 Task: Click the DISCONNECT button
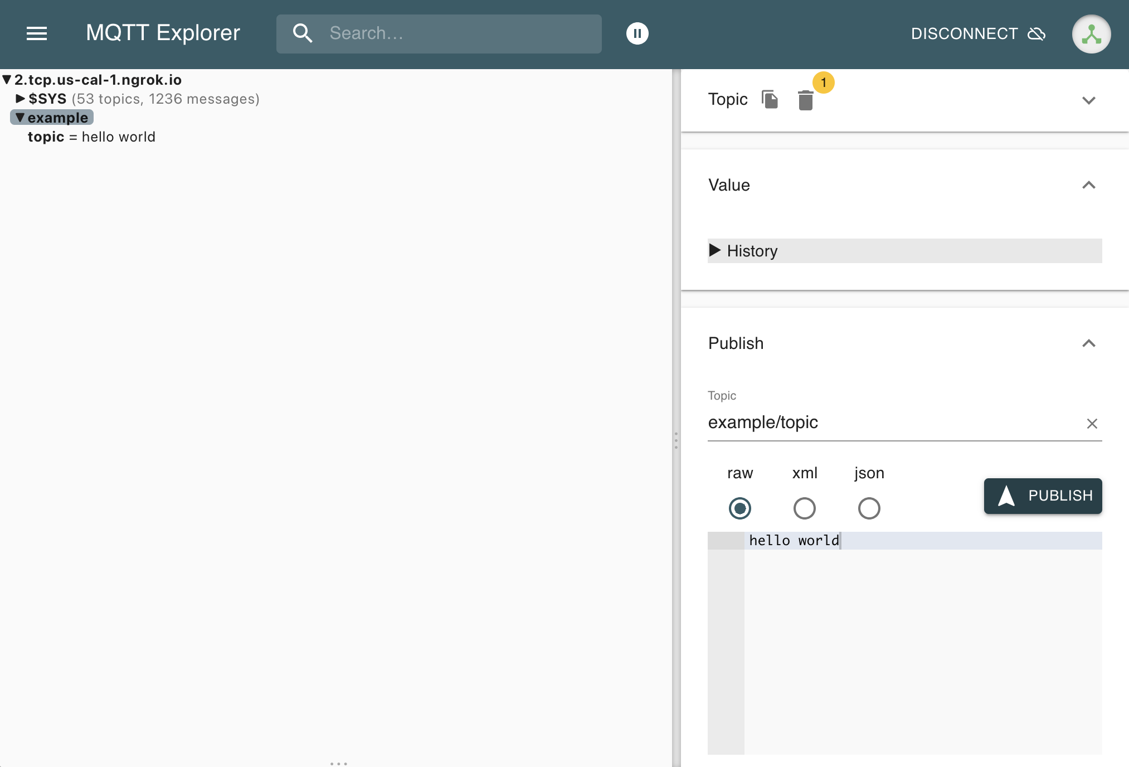(x=964, y=34)
